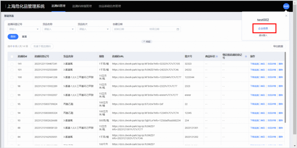The image size is (297, 148).
Task: Click the blue 查询 search button
Action: tap(13, 37)
